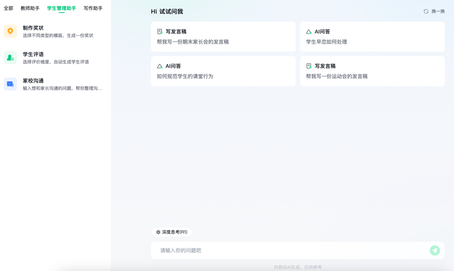Viewport: 454px width, 271px height.
Task: Click the triangle icon on 课堂行为 card
Action: tap(160, 66)
